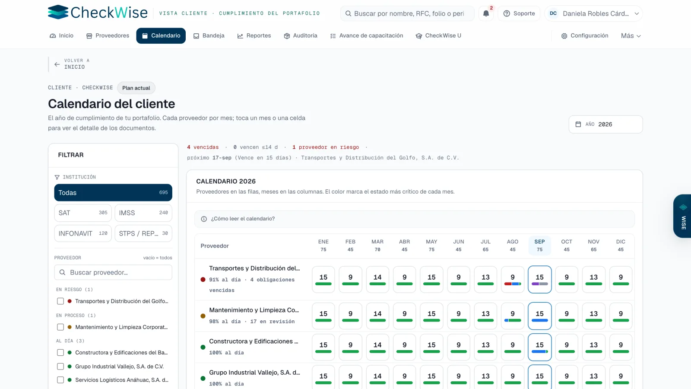This screenshot has height=389, width=691.
Task: Click the calendar icon beside AÑO
Action: click(x=578, y=124)
